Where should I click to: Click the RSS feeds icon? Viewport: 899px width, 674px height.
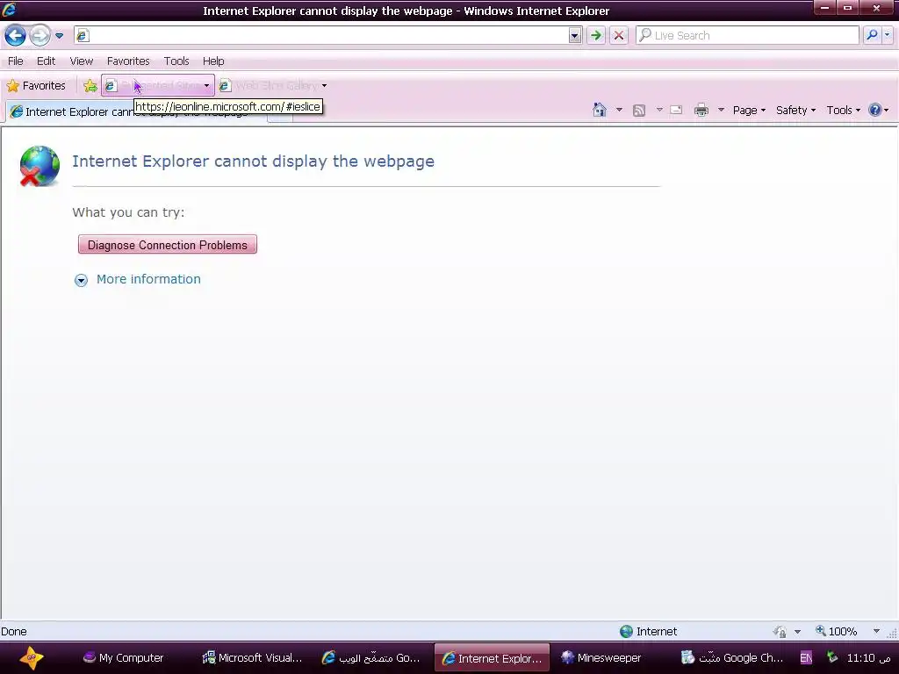click(x=639, y=110)
